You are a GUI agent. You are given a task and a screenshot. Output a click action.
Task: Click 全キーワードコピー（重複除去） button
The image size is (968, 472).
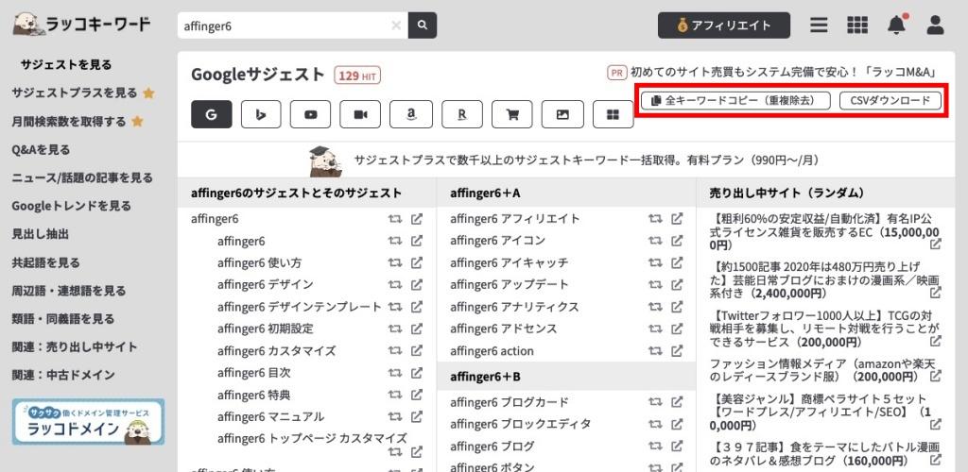735,100
